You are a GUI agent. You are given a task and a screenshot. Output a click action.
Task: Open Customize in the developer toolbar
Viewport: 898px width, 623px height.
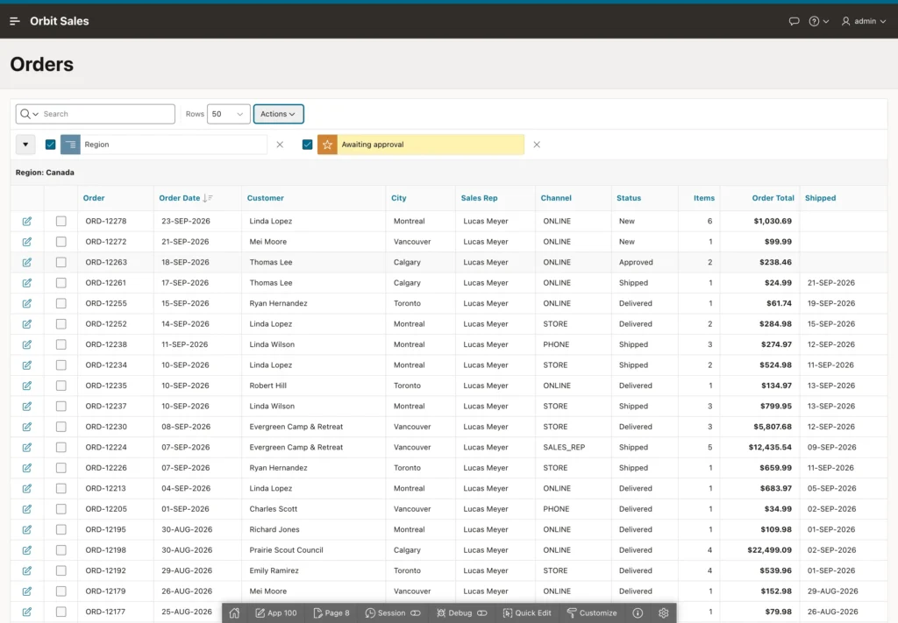[592, 612]
